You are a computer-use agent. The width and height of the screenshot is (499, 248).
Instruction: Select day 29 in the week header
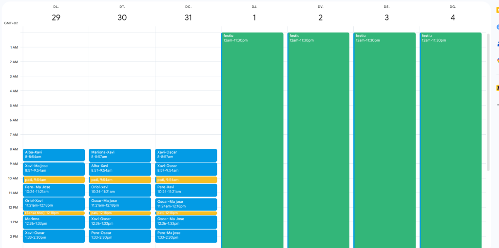[56, 18]
